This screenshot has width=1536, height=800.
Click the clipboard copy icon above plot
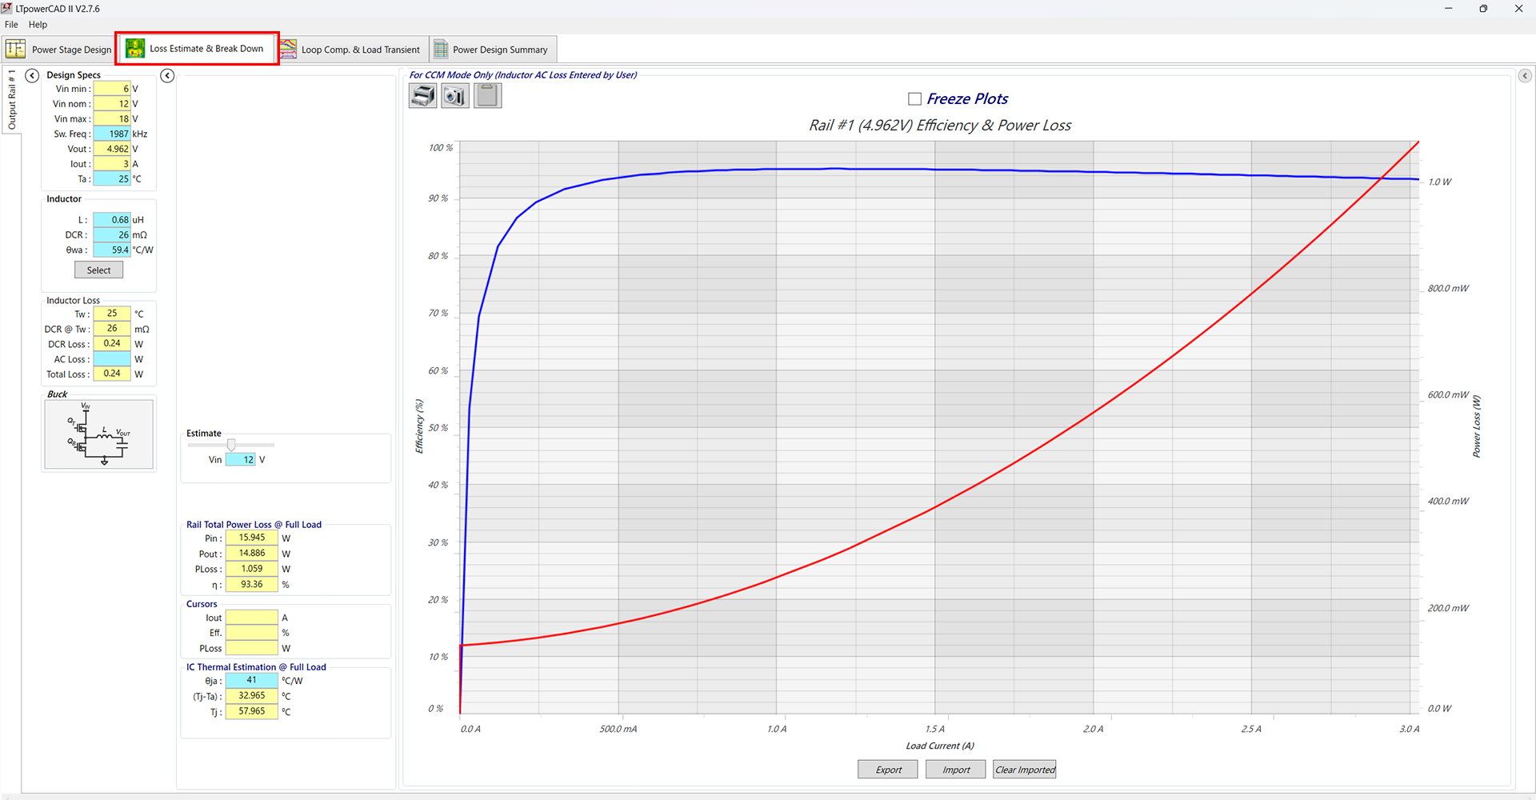pos(487,96)
